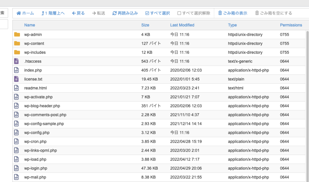
Task: Sort by the Permissions column
Action: click(291, 25)
